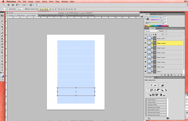Select the Brush tool
Screen dimensions: 188x121
pos(2,36)
